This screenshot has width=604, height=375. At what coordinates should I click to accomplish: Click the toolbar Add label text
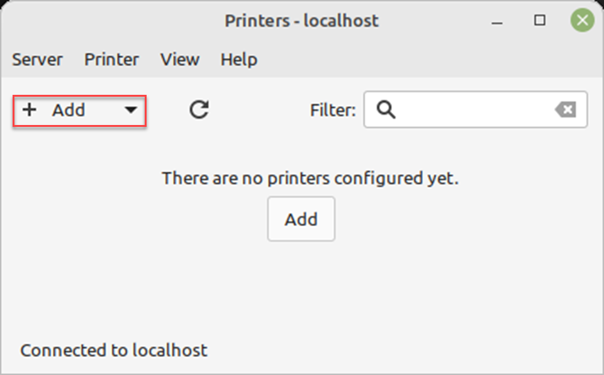[x=68, y=110]
